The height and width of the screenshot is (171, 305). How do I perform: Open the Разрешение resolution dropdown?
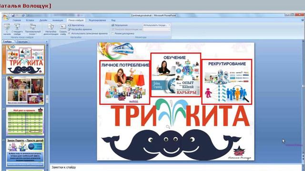point(157,25)
